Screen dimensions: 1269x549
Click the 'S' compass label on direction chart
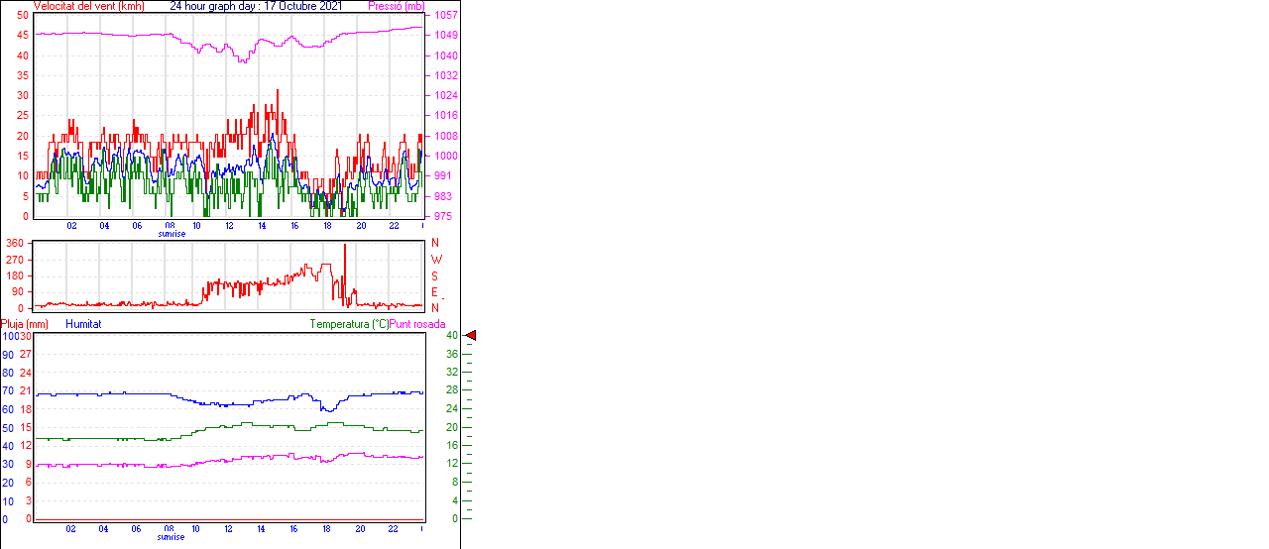(x=434, y=276)
